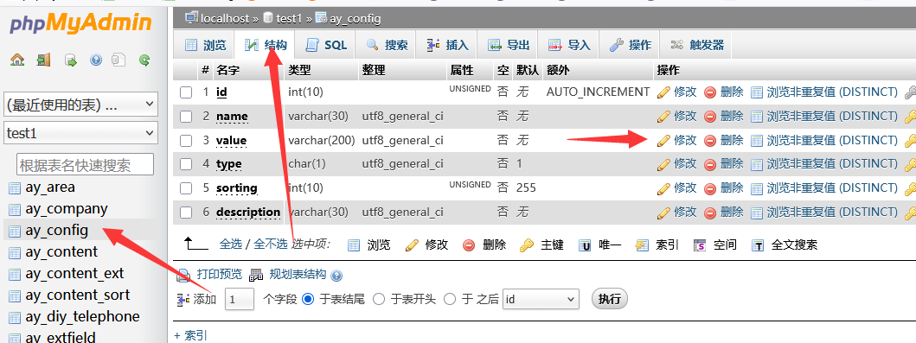This screenshot has width=916, height=343.
Task: Open the ay_content_ext table in sidebar
Action: [74, 274]
